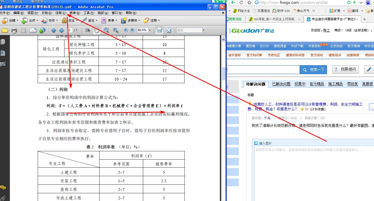Open the 官方知识库 link

[x=254, y=55]
